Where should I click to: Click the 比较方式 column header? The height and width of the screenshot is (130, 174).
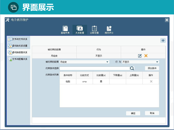click(x=84, y=75)
